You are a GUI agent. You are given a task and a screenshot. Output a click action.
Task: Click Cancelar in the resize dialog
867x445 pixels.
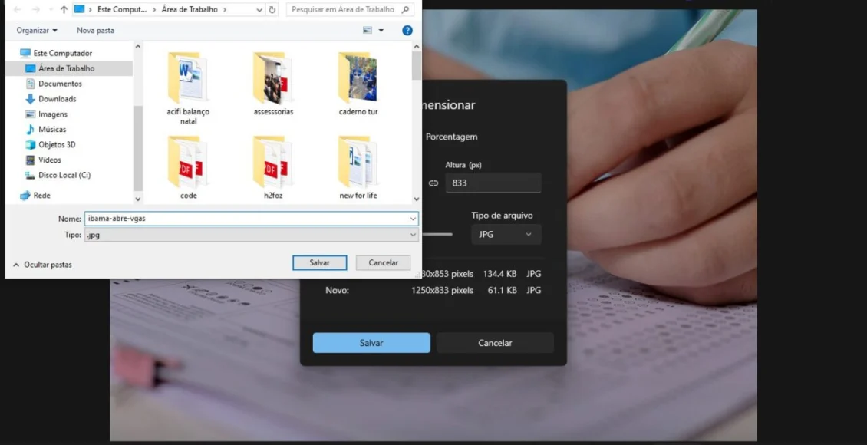pos(495,343)
